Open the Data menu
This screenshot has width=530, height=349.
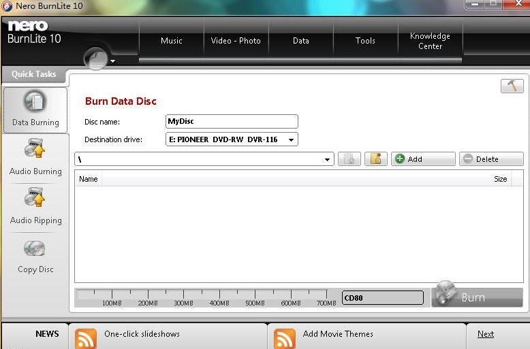point(301,41)
